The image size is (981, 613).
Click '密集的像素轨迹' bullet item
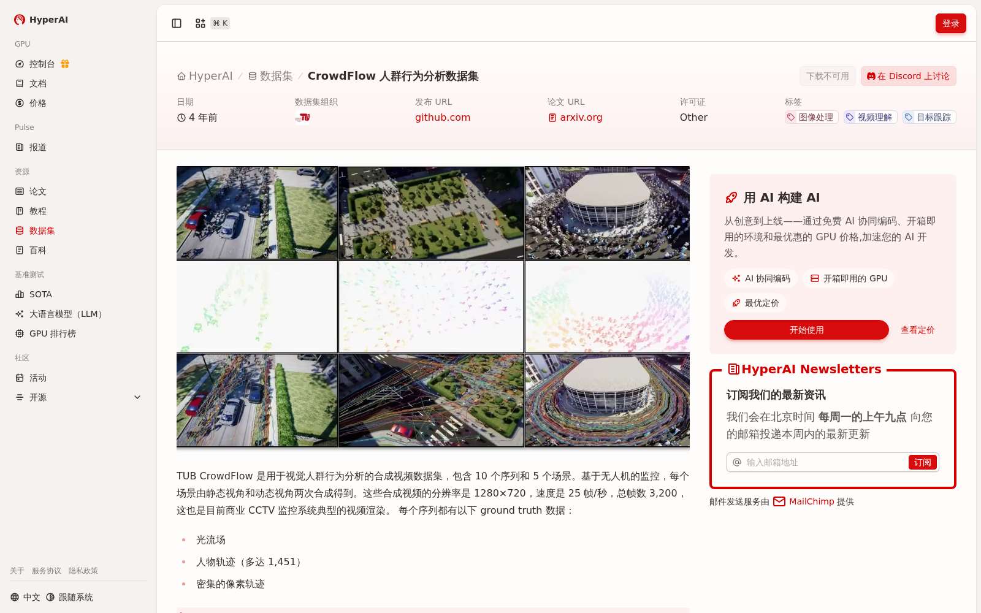(x=231, y=584)
